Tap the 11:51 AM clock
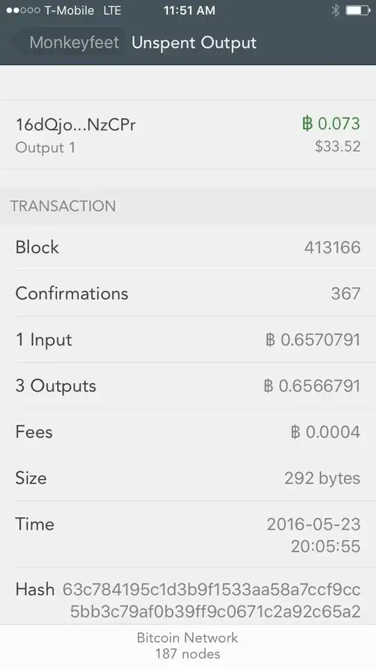 coord(189,10)
